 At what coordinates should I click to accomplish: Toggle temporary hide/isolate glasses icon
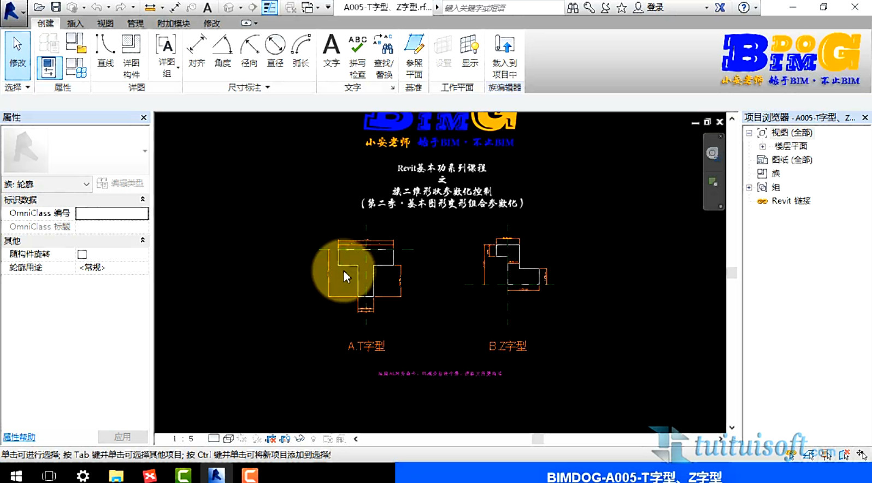[299, 439]
